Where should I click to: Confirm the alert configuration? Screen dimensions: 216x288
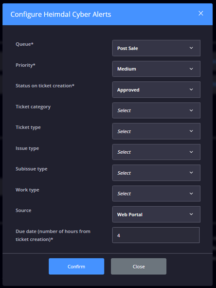click(x=76, y=267)
